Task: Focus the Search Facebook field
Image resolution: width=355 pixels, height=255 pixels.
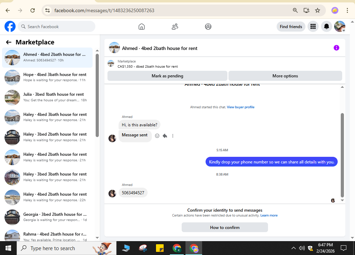Action: tap(57, 26)
